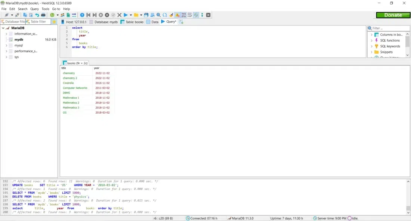
Task: Select the mydb database in the tree
Action: point(19,40)
